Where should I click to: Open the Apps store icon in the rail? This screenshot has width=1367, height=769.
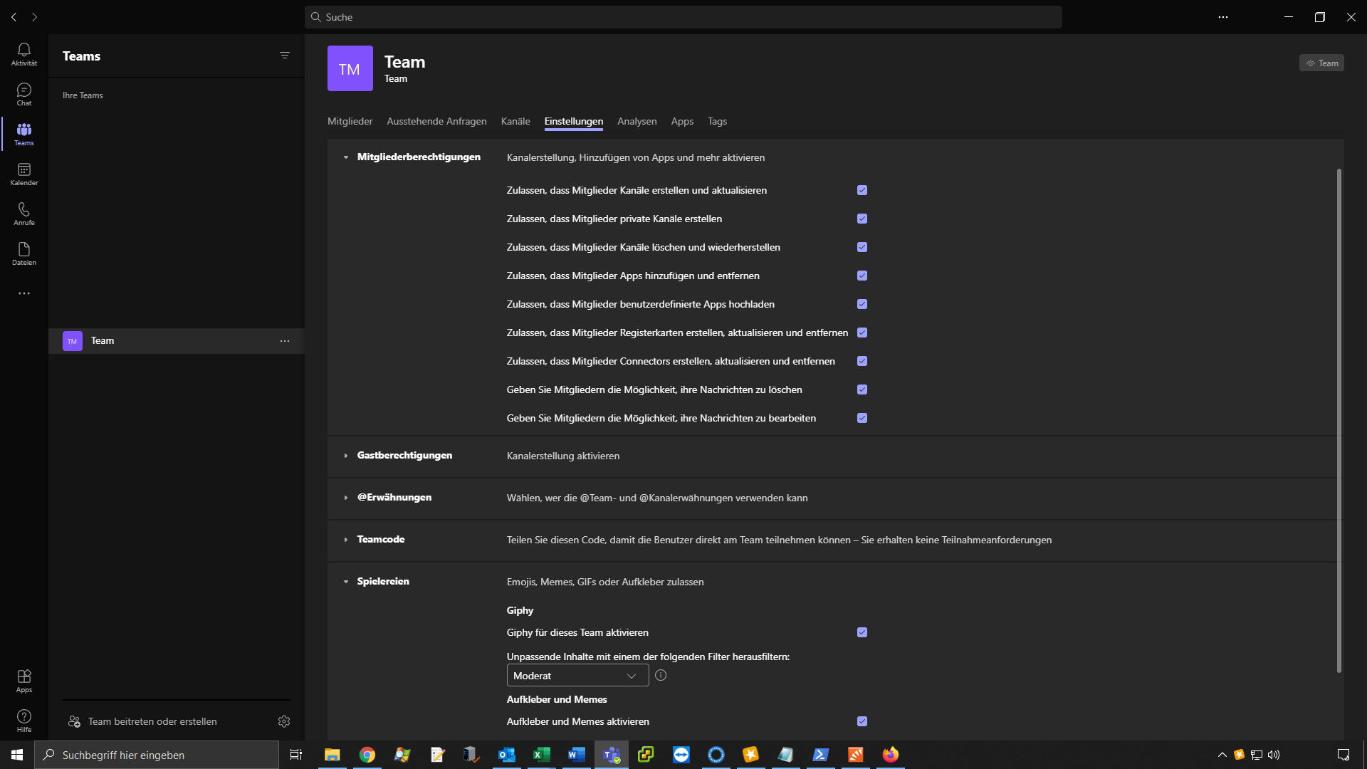[24, 681]
